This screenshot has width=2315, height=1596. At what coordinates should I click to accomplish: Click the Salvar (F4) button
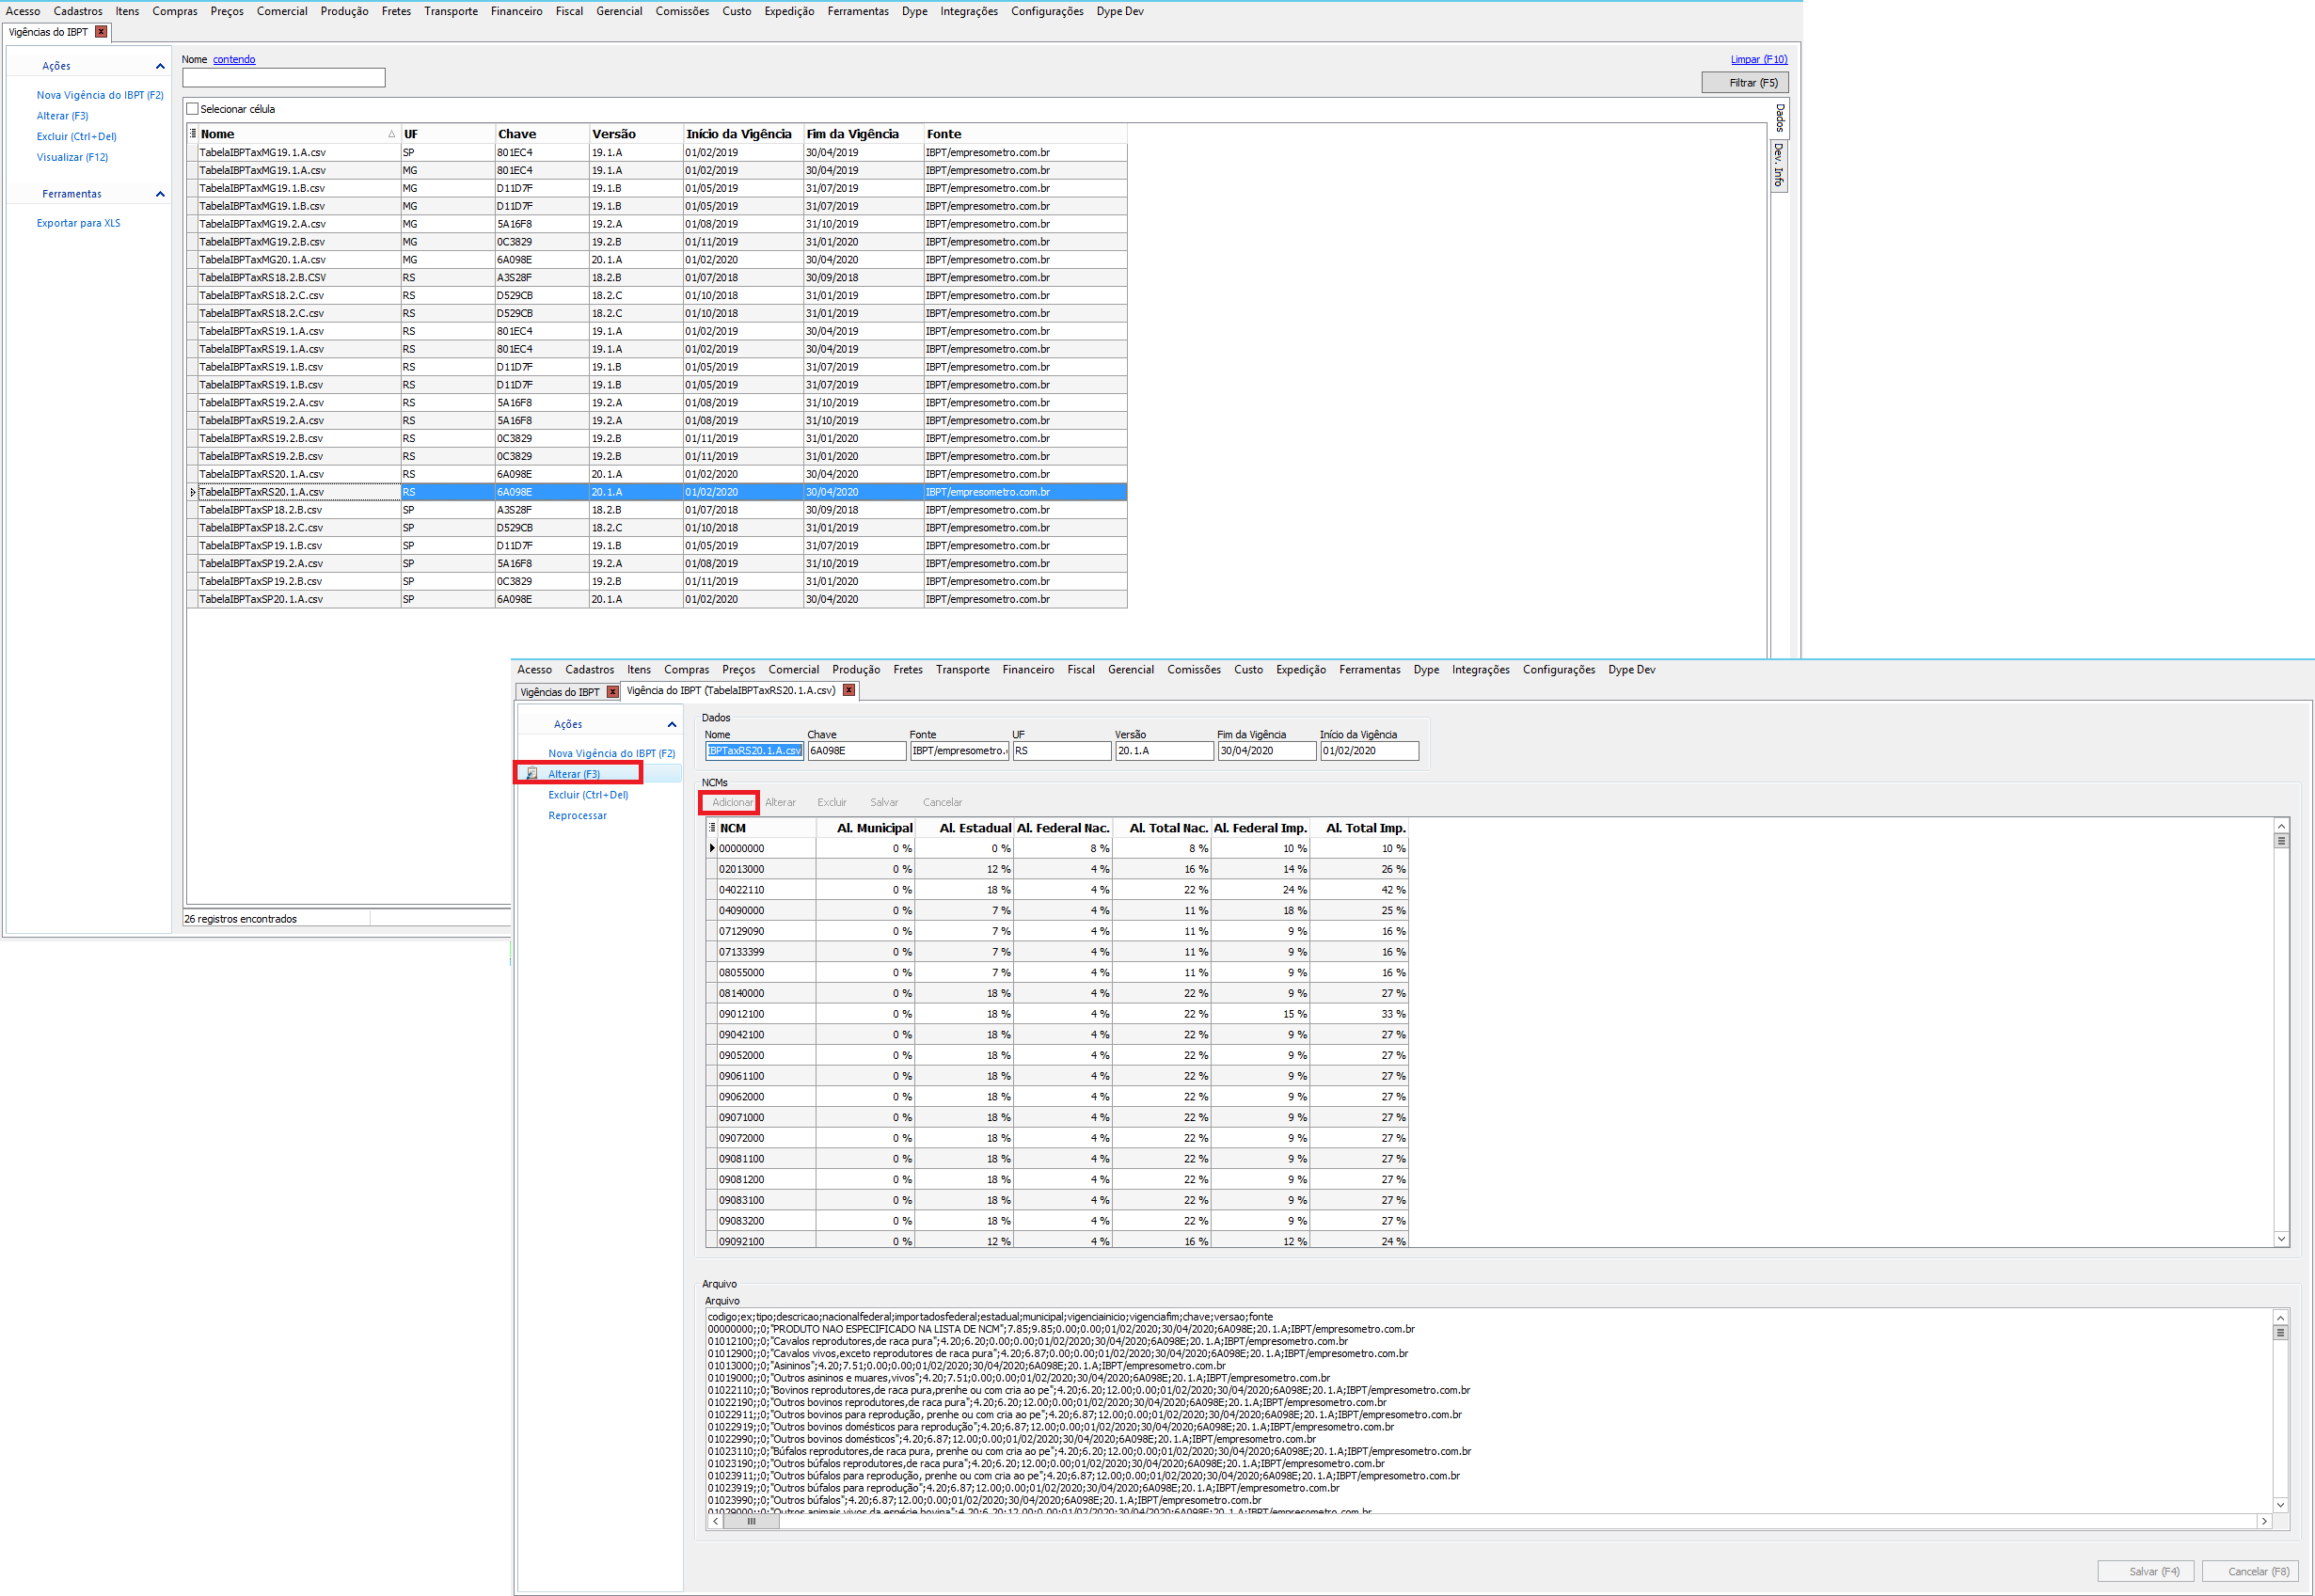pos(2146,1571)
